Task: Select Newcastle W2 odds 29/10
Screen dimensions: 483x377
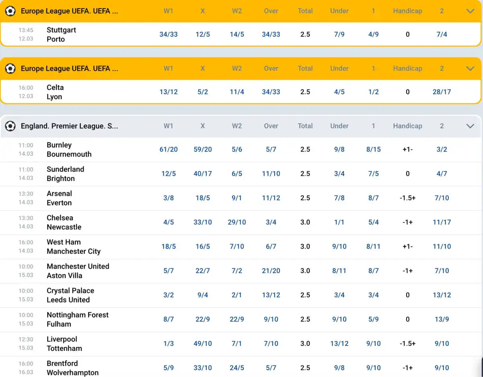Action: (x=237, y=222)
